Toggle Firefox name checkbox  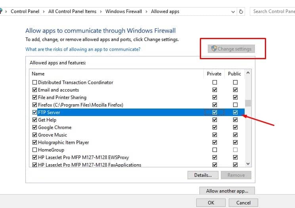34,105
